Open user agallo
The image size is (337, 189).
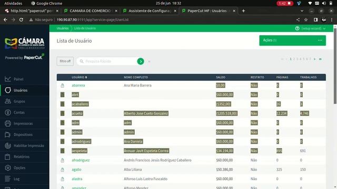[76, 170]
